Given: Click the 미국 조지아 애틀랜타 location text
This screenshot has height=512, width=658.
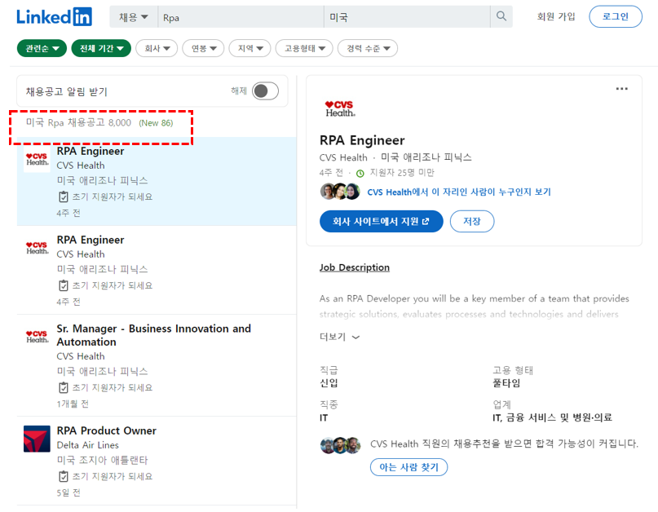Looking at the screenshot, I should click(102, 460).
